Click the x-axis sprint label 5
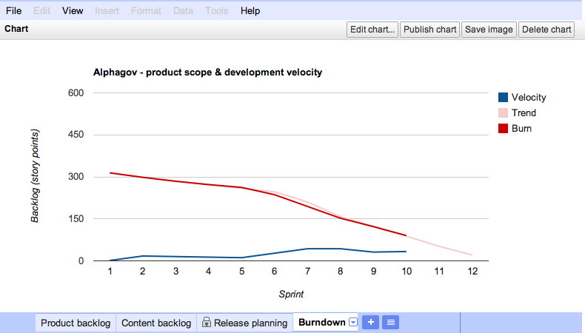This screenshot has width=585, height=333. click(x=241, y=272)
